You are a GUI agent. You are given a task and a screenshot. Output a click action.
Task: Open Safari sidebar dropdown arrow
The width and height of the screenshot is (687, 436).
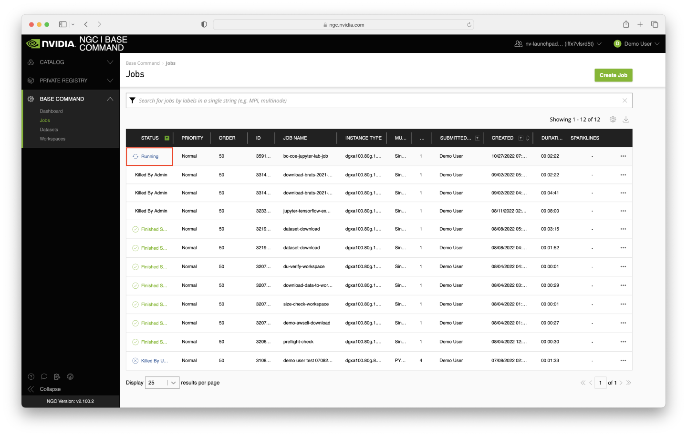tap(73, 24)
